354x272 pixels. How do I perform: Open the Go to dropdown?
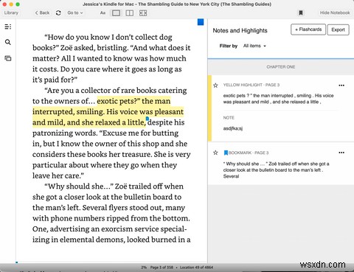[x=75, y=13]
